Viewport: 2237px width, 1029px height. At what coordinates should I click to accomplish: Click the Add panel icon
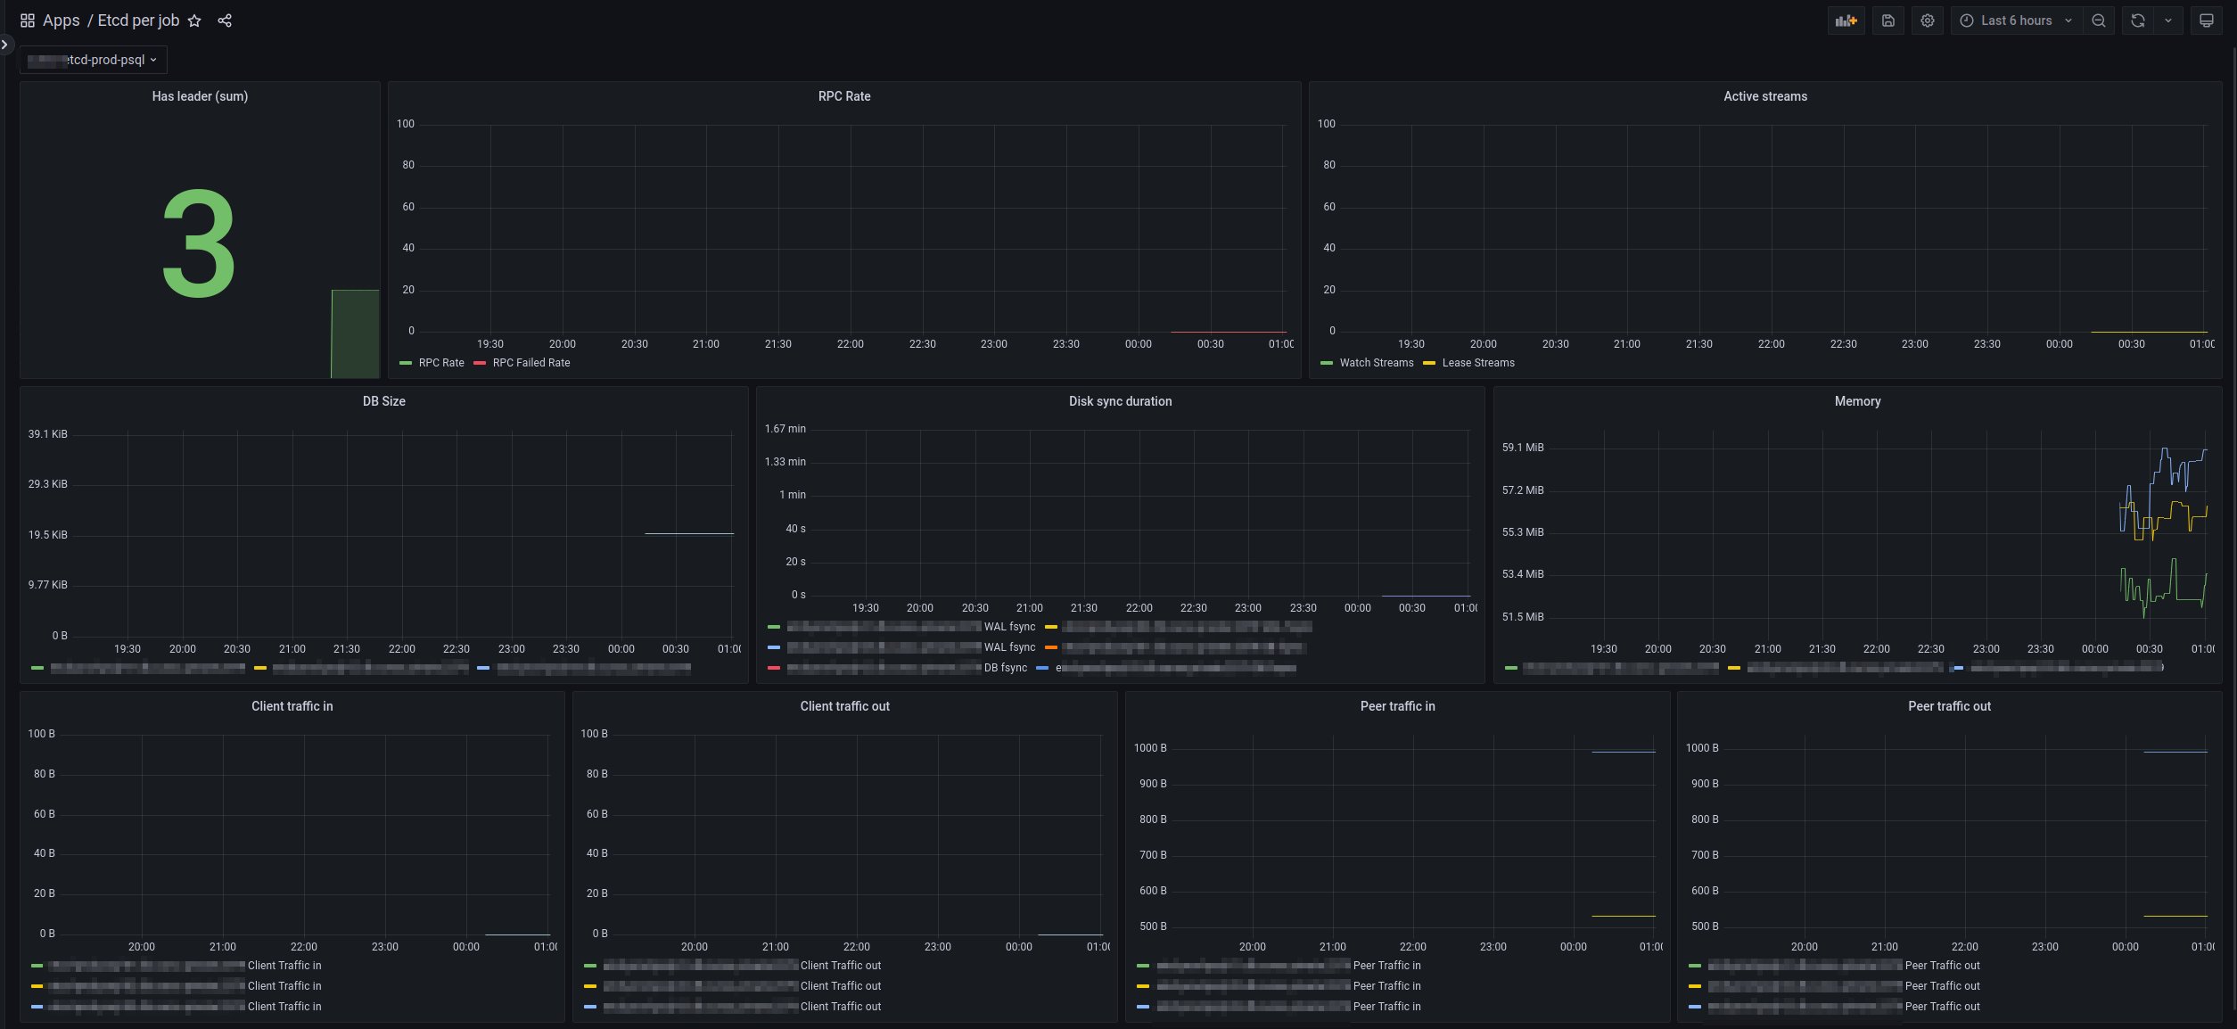[1846, 21]
